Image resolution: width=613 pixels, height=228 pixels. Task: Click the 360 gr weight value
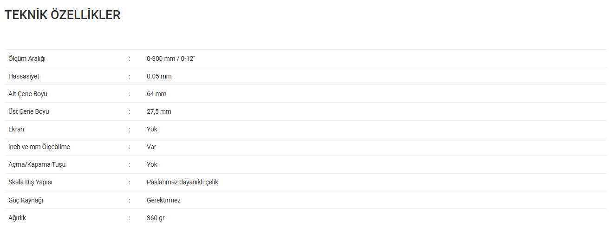156,218
